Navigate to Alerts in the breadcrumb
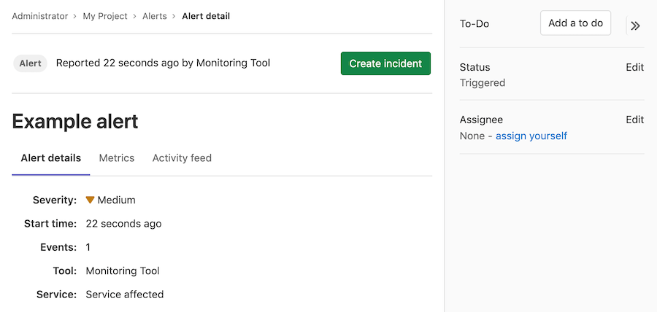Screen dimensions: 657x312 (155, 16)
